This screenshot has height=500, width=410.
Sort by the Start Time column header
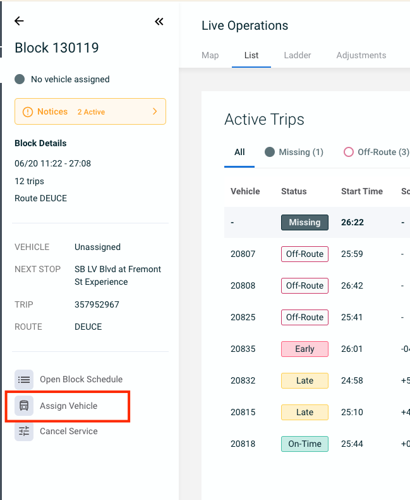coord(362,191)
